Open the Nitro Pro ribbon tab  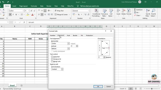click(x=70, y=6)
